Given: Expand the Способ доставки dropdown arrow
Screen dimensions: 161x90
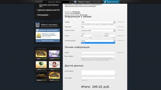Looking at the screenshot, I should [114, 41].
